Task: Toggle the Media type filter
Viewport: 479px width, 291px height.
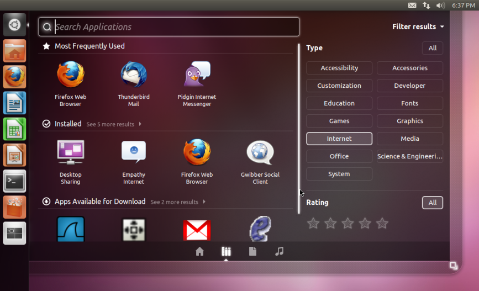Action: point(409,139)
